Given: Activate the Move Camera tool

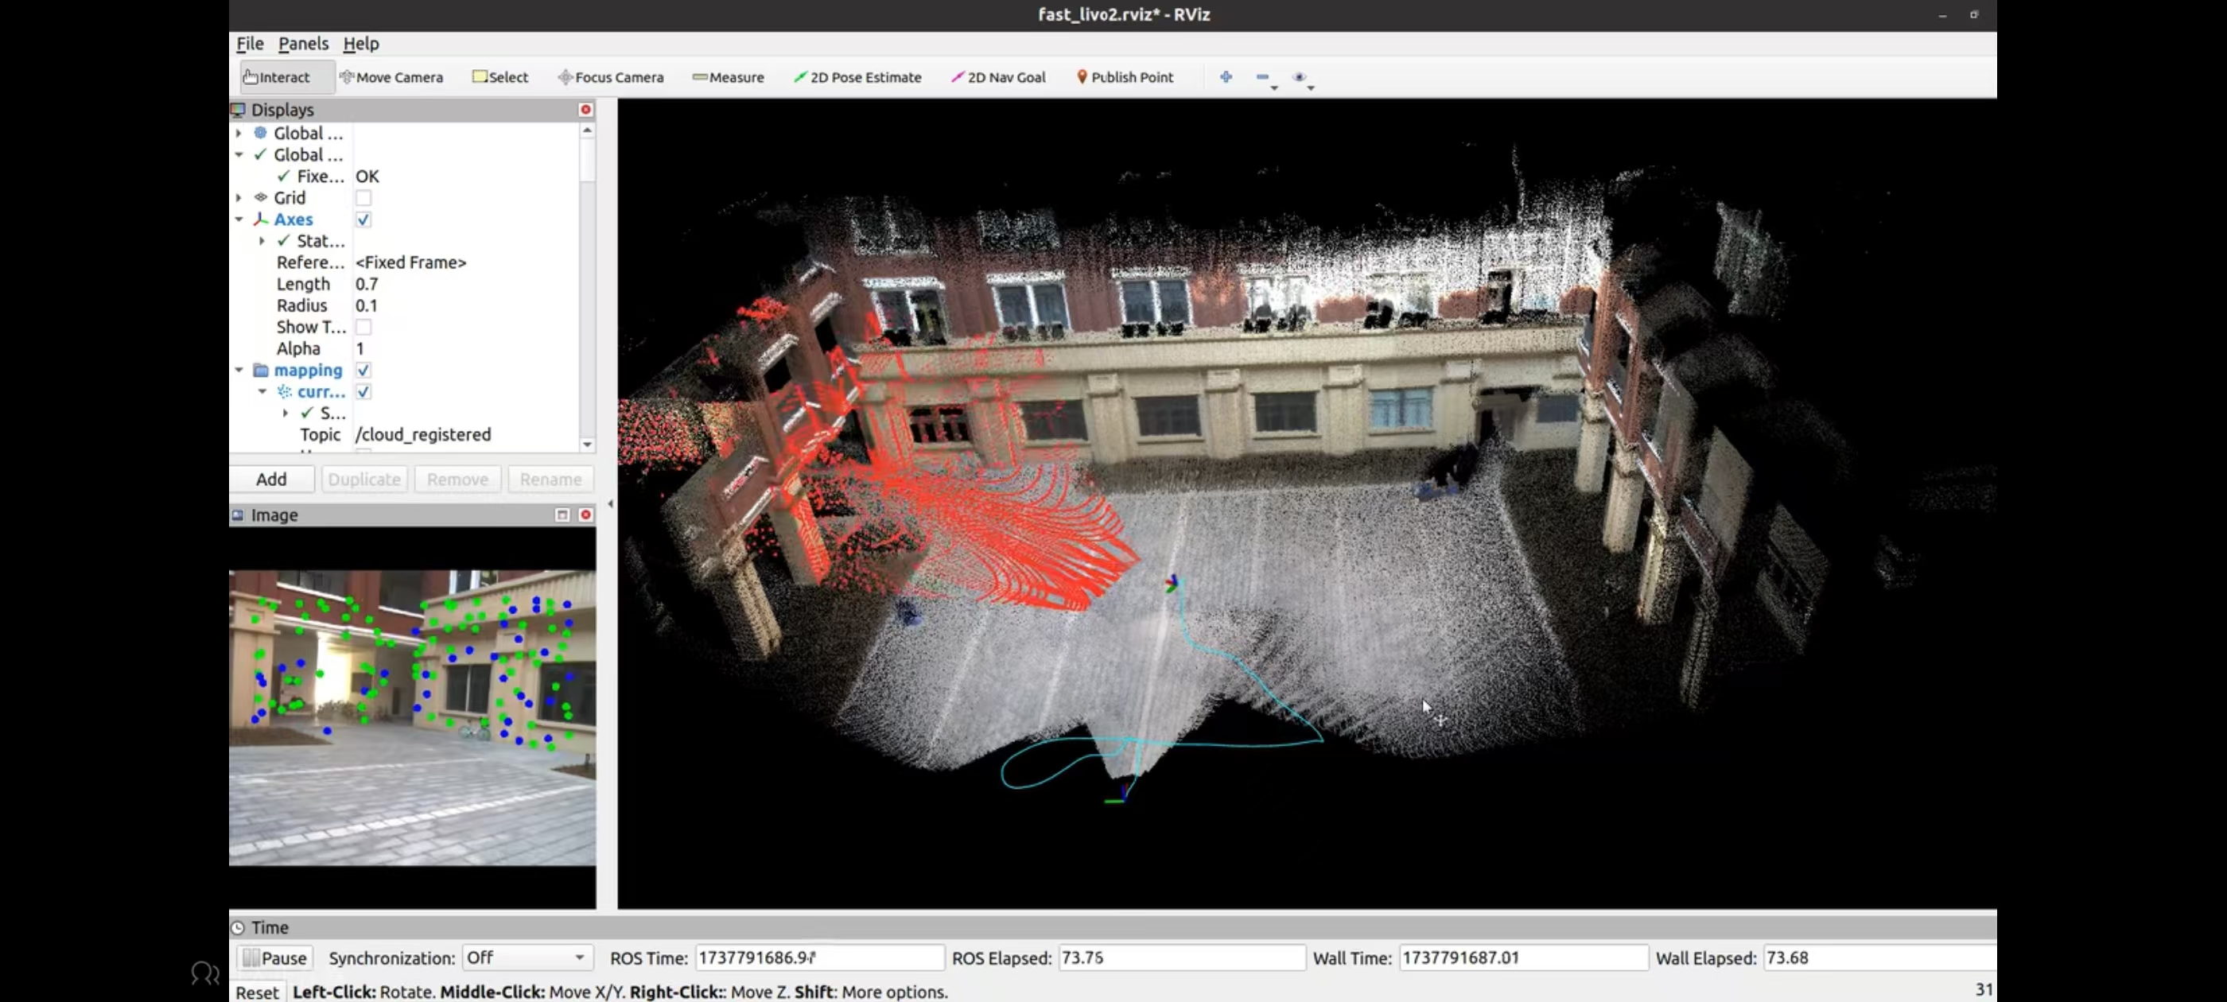Looking at the screenshot, I should tap(391, 77).
